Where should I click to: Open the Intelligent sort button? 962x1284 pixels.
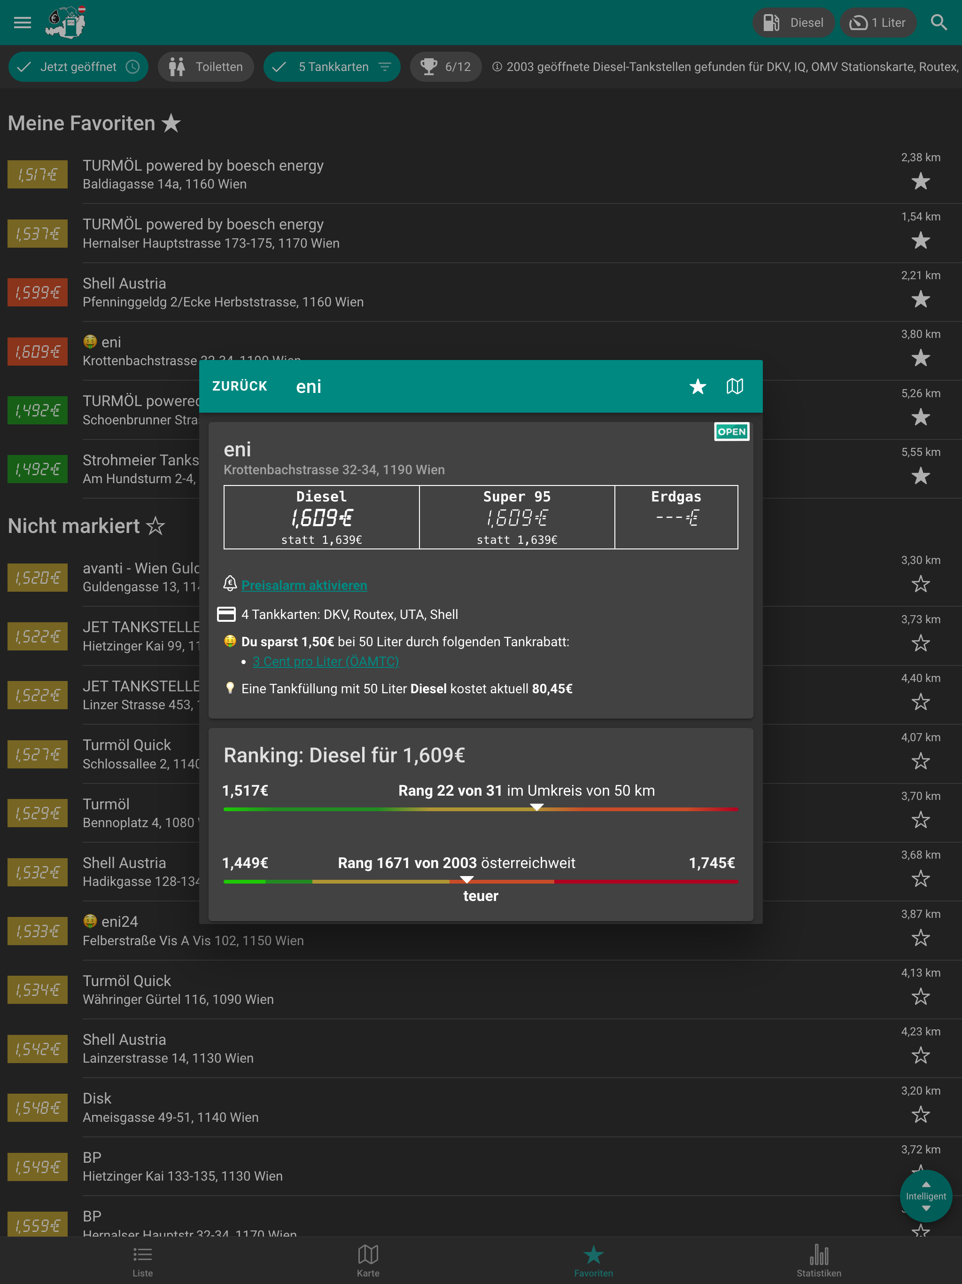(x=925, y=1196)
